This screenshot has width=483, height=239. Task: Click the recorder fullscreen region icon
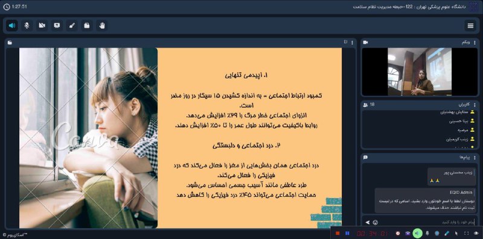466,234
